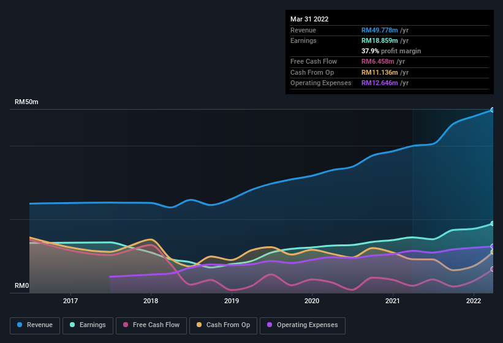Click the 2019 x-axis label
Image resolution: width=503 pixels, height=343 pixels.
coord(232,301)
